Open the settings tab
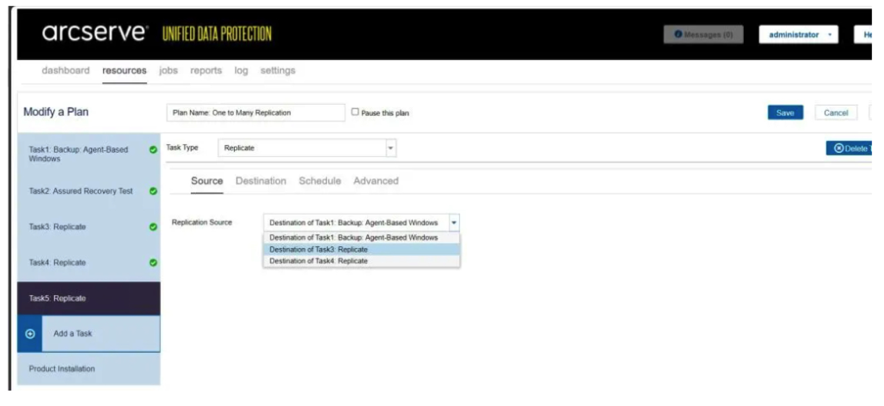884x406 pixels. coord(278,71)
